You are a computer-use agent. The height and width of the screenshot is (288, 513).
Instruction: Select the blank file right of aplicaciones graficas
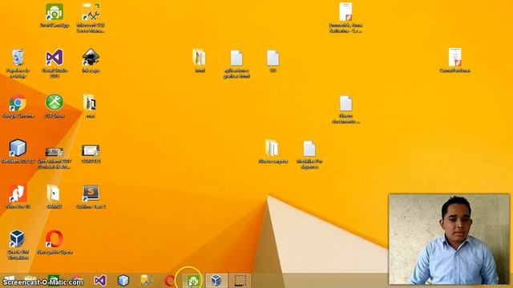click(273, 61)
